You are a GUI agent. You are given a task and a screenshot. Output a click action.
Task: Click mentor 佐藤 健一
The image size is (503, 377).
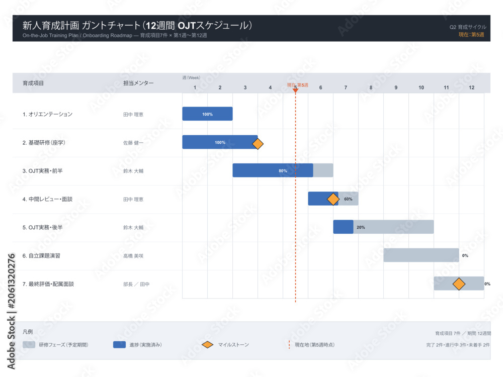click(133, 143)
